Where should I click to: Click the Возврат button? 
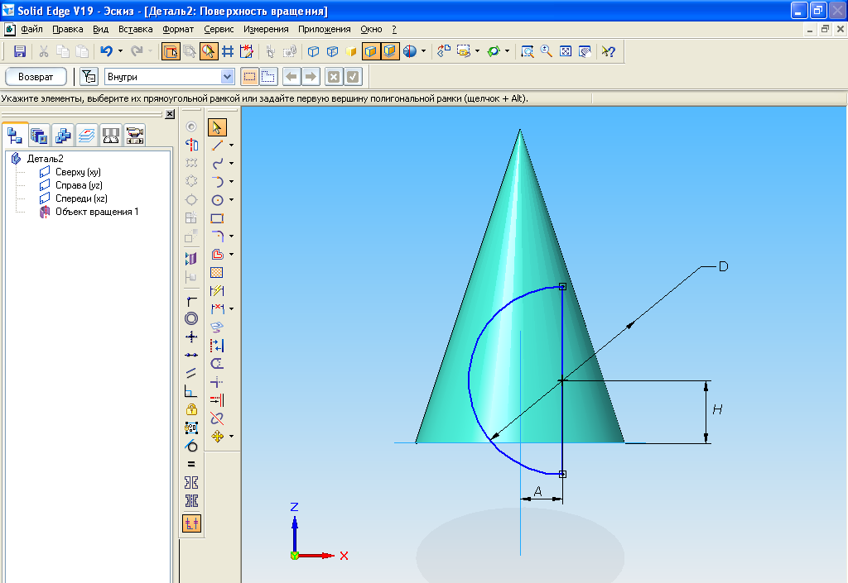coord(36,77)
